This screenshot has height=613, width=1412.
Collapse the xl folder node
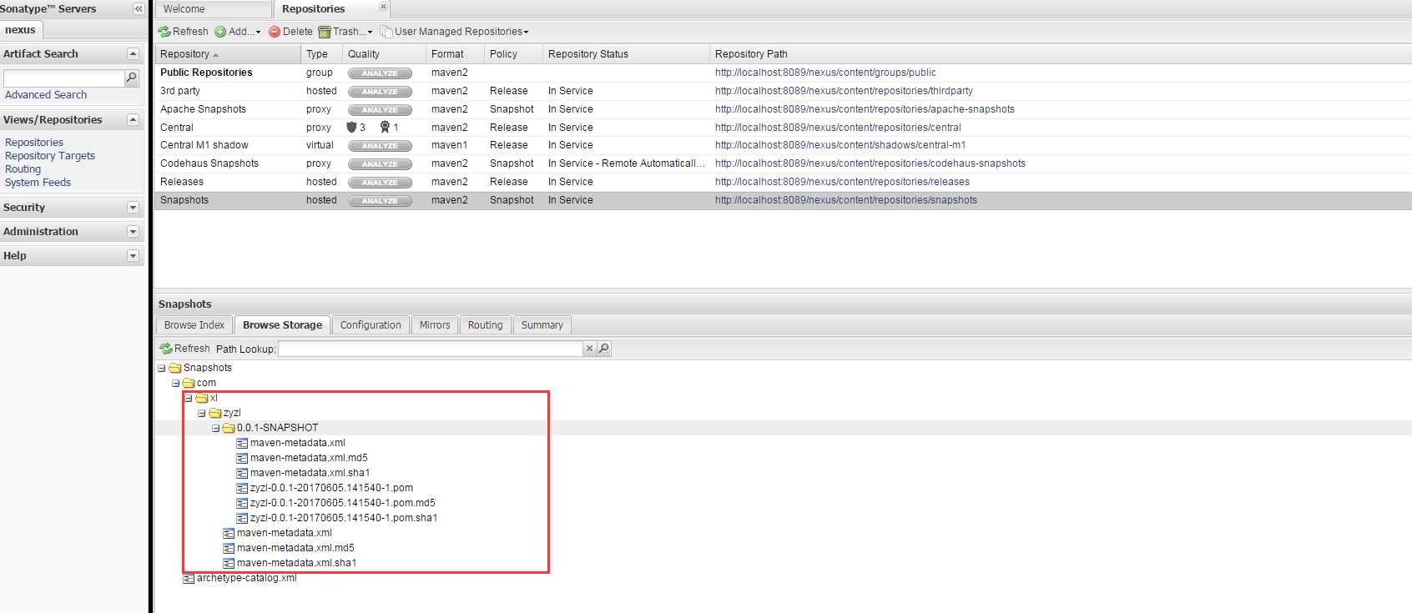189,398
